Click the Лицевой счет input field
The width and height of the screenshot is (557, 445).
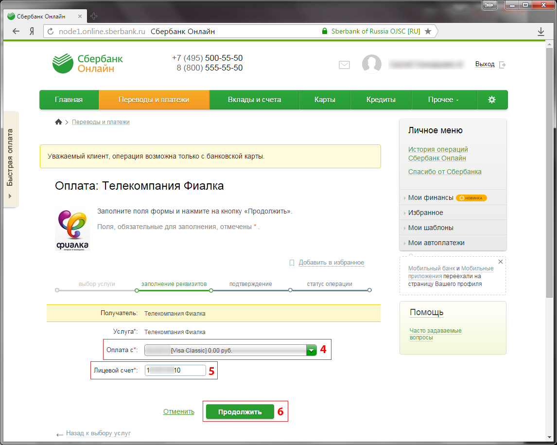(x=175, y=371)
